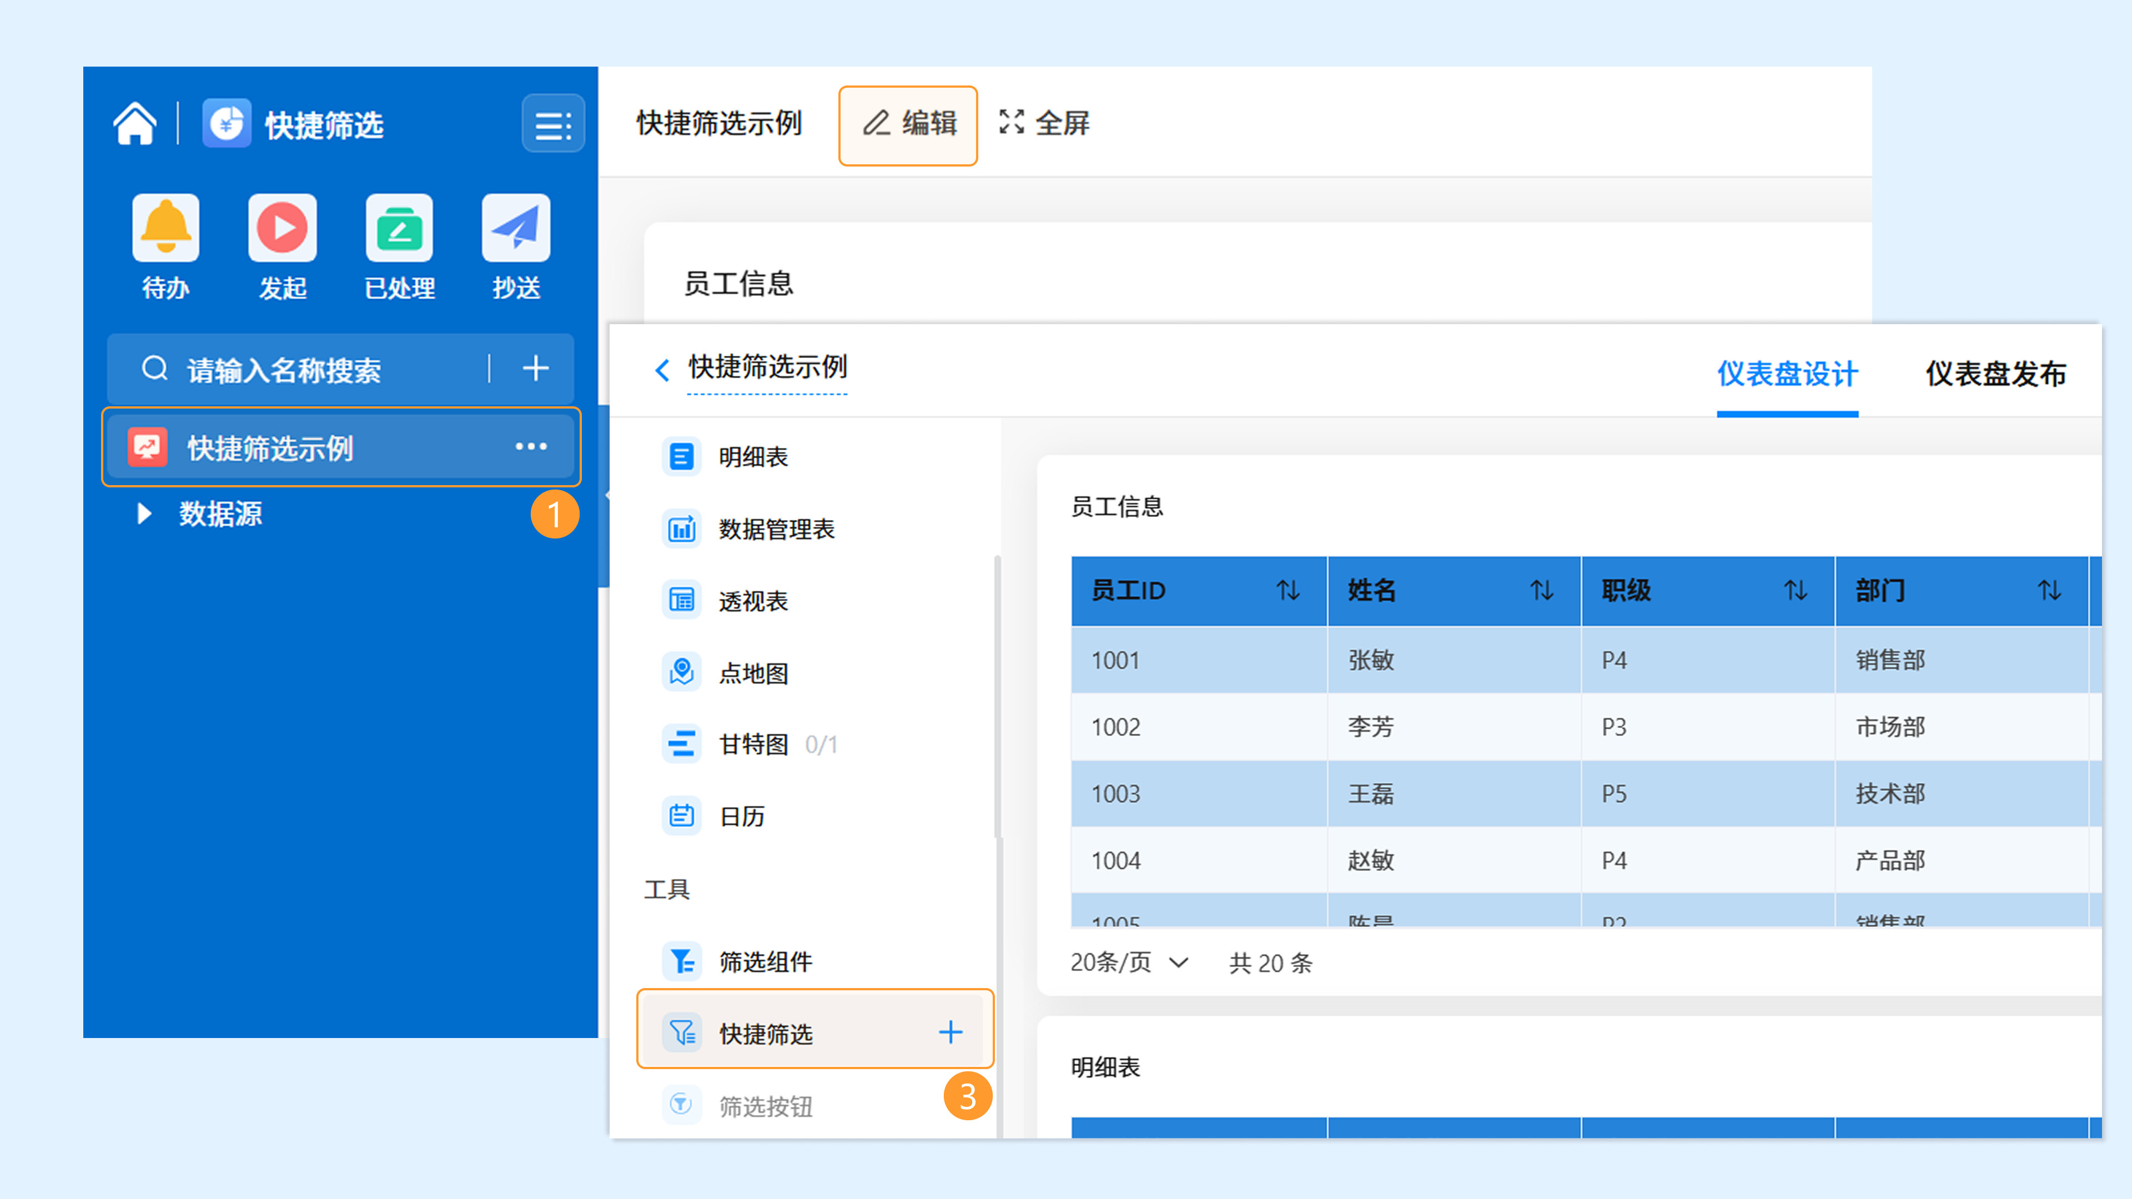Add new item with sidebar plus icon
The height and width of the screenshot is (1199, 2132).
535,368
